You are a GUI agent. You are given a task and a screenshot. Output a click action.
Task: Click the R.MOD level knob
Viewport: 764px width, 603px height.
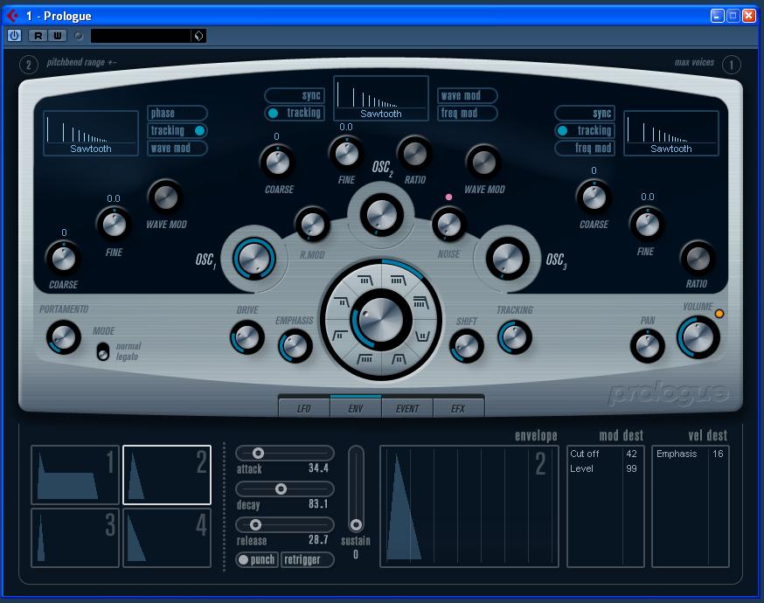312,224
